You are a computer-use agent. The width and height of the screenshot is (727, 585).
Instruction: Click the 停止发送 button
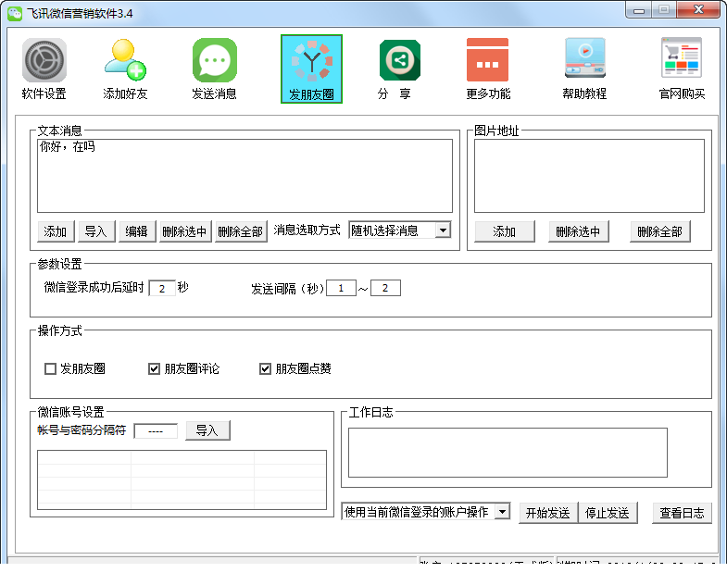coord(608,513)
